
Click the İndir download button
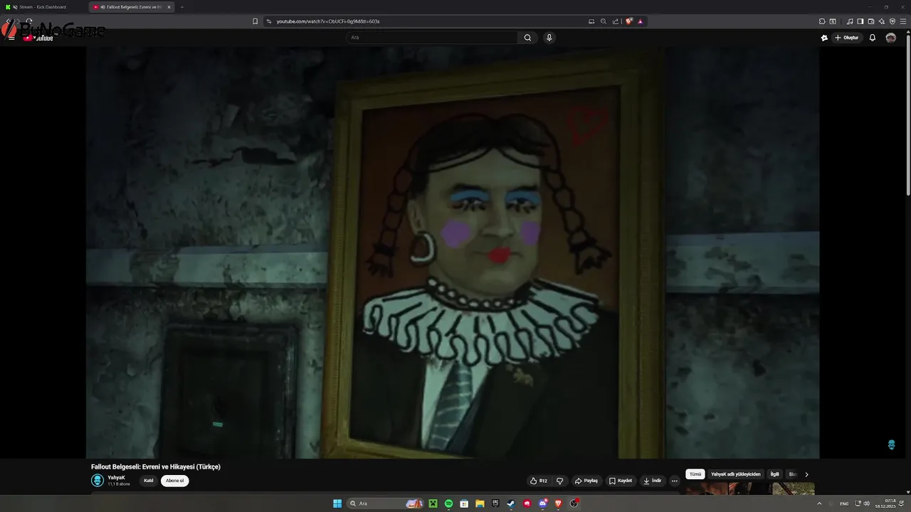pos(653,481)
